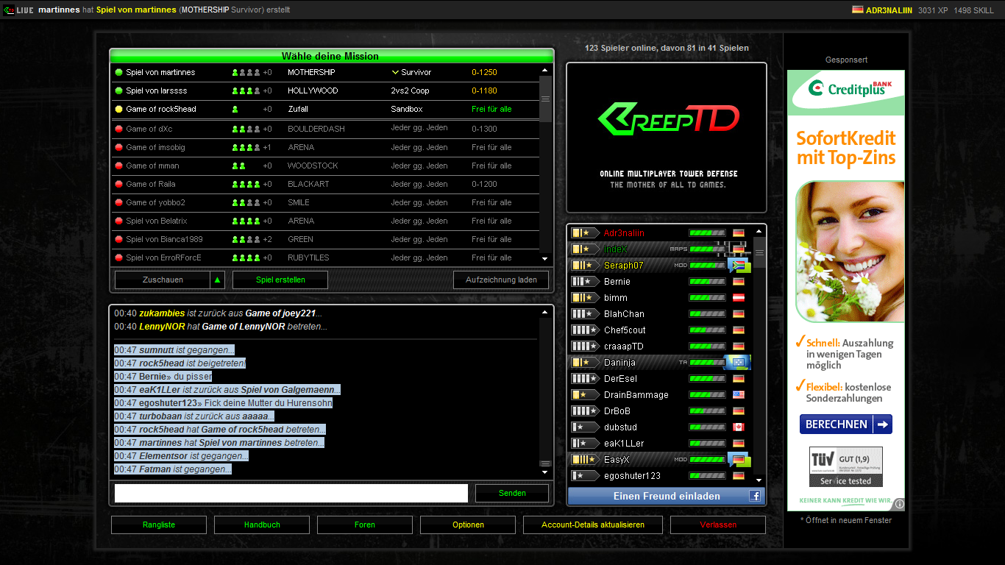Click the rank badge next to egoshuter123
The image size is (1005, 565).
click(x=585, y=476)
